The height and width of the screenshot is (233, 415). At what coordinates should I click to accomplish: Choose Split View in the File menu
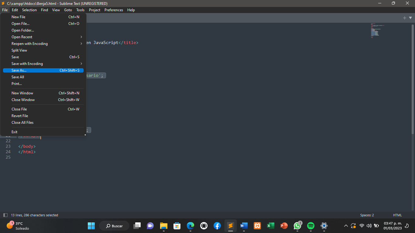(x=43, y=50)
